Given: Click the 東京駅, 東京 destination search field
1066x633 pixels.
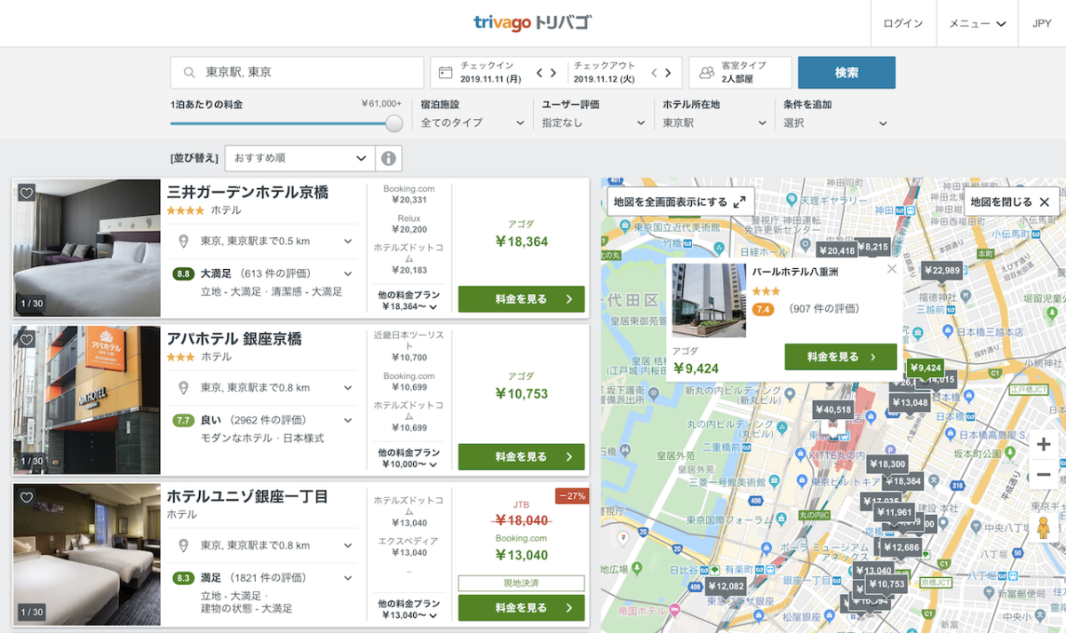Looking at the screenshot, I should [x=297, y=73].
